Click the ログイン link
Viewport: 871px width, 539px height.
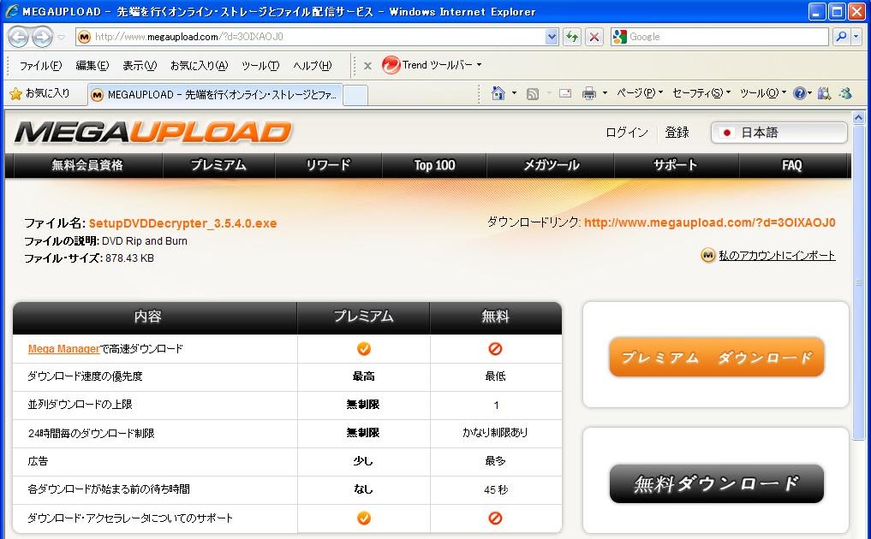[x=627, y=133]
